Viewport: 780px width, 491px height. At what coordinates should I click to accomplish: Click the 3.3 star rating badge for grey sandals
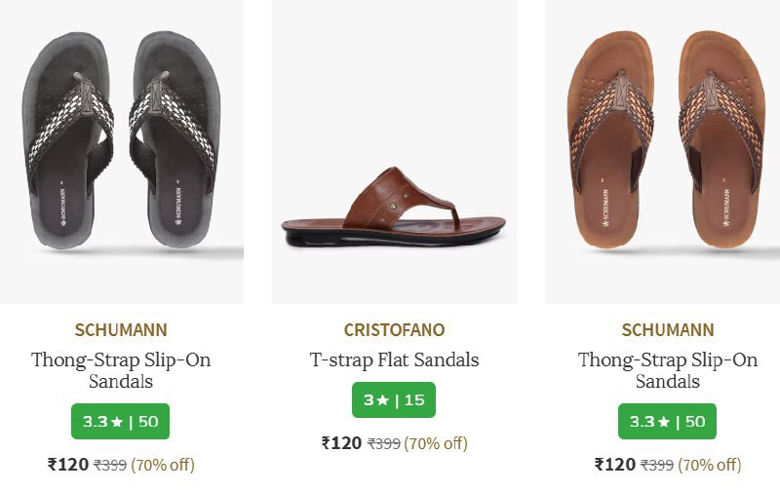121,422
